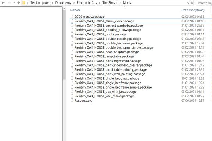
Task: Expand address bar history dropdown
Action: tap(188, 3)
